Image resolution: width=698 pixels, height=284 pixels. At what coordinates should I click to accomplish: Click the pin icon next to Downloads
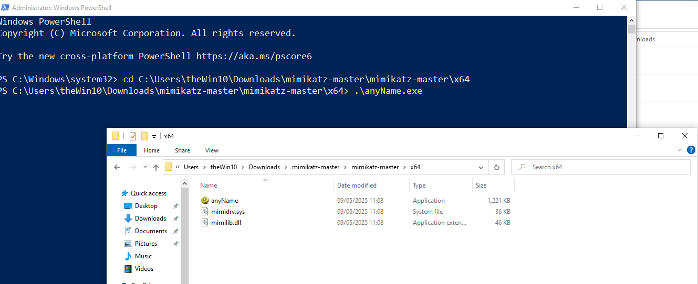tap(175, 219)
